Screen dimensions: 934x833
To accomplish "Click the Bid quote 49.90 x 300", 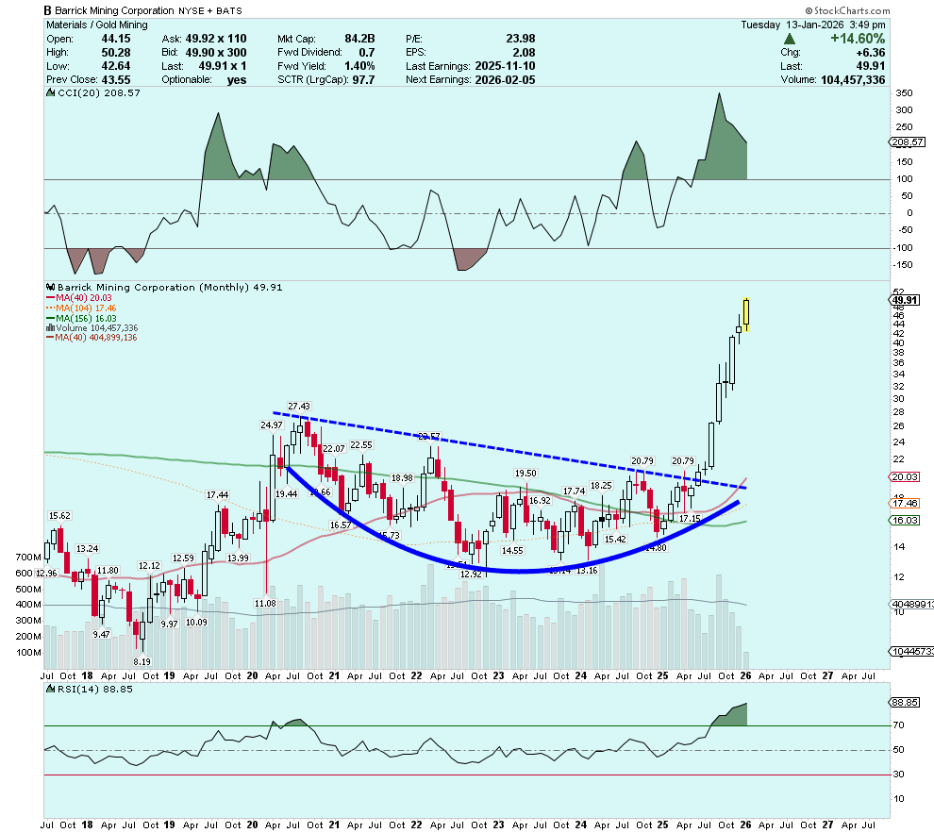I will tap(216, 53).
